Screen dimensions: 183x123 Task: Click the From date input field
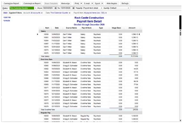[49, 8]
